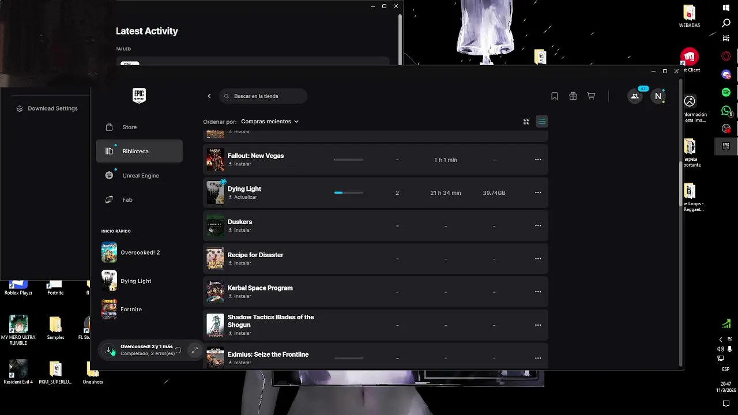Go back with the arrow beside the search box
Image resolution: width=738 pixels, height=415 pixels.
tap(209, 96)
